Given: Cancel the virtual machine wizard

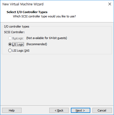Looking at the screenshot, I should (x=102, y=110).
